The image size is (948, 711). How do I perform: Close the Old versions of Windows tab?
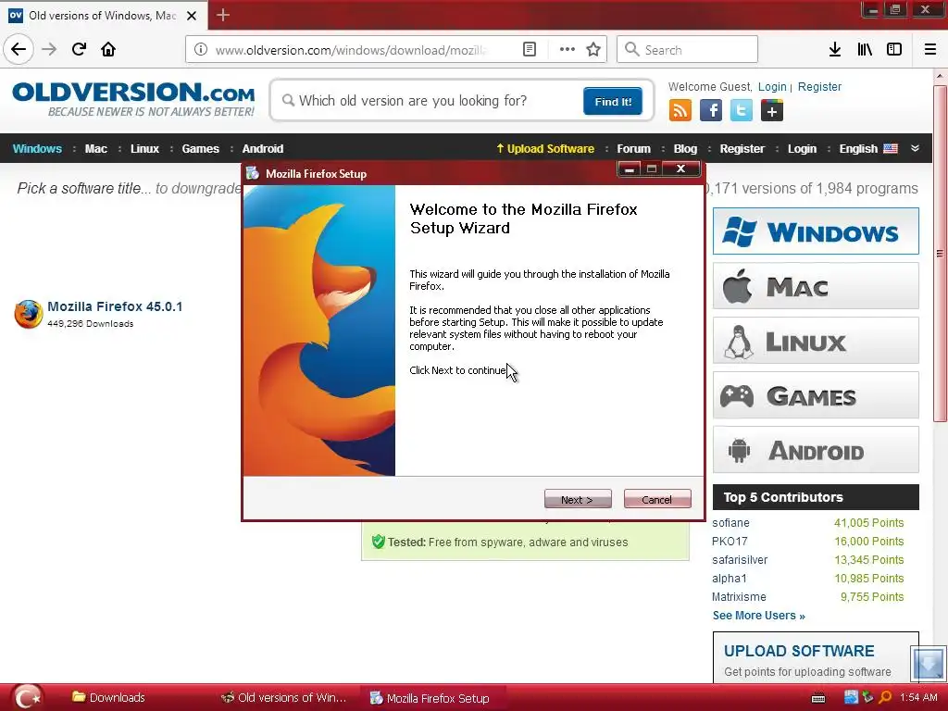click(192, 16)
